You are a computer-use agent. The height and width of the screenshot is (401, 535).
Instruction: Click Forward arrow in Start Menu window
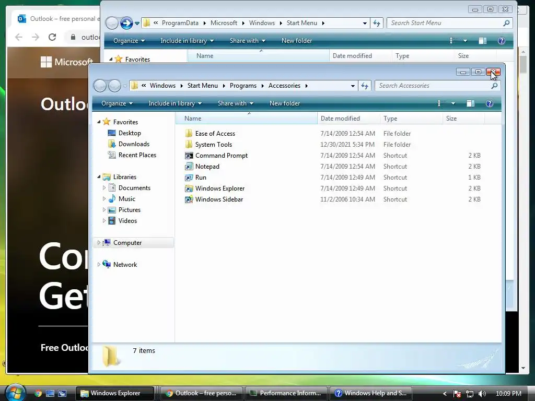[126, 23]
